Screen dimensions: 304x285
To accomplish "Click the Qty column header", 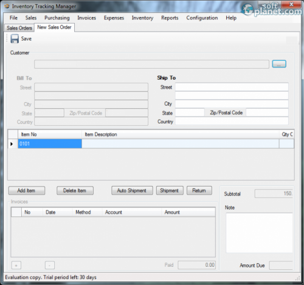I will [286, 134].
